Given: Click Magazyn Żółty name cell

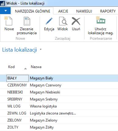Looking at the screenshot, I should point(42,127).
